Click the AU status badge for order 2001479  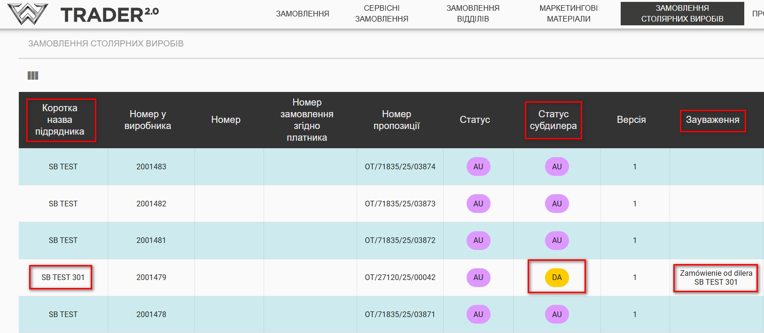[x=478, y=277]
